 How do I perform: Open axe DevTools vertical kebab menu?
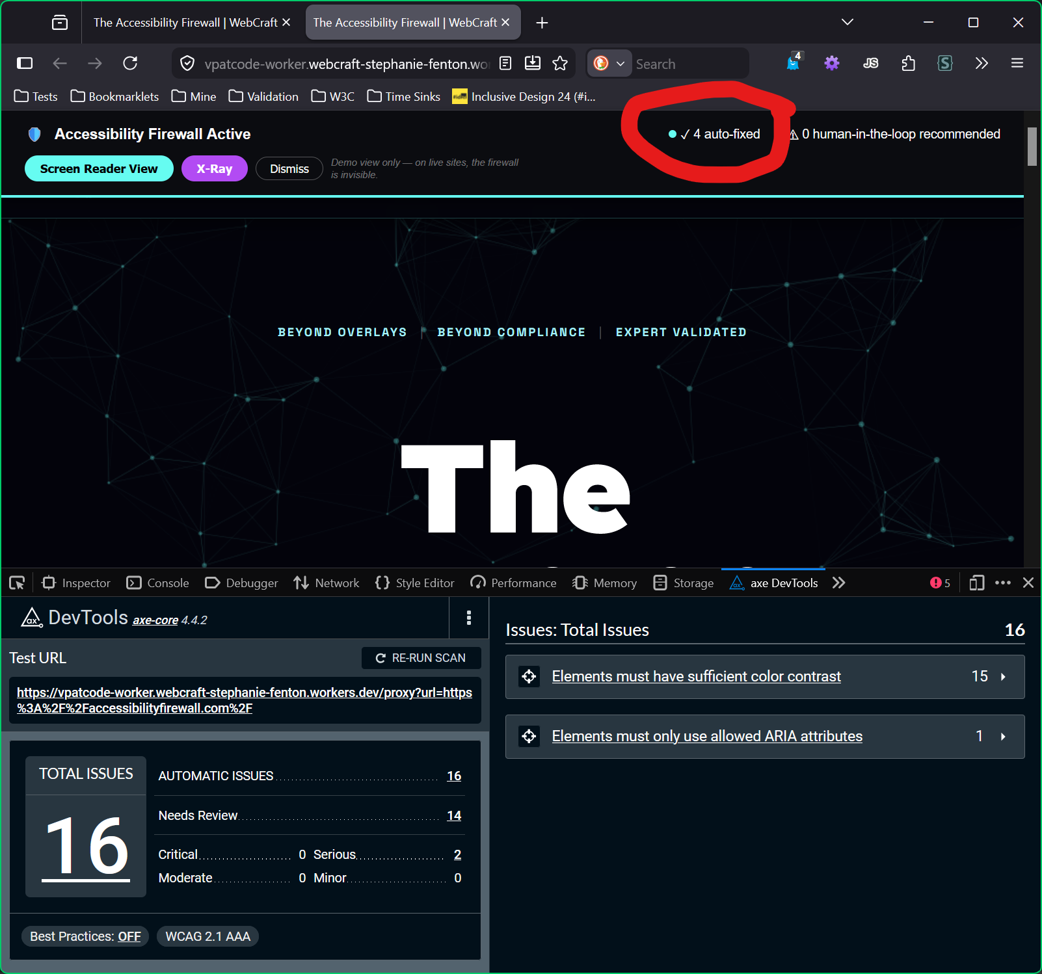coord(469,618)
